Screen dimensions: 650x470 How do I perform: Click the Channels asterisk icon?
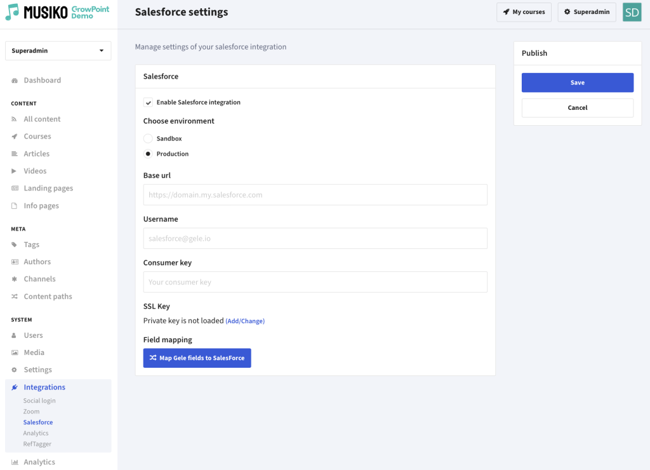coord(15,279)
